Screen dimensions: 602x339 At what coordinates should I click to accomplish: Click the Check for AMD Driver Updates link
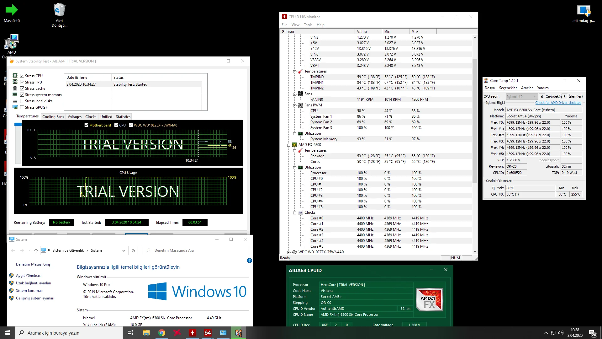[558, 103]
